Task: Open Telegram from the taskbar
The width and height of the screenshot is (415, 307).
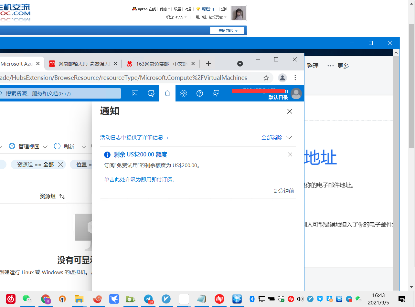Action: coord(148,299)
